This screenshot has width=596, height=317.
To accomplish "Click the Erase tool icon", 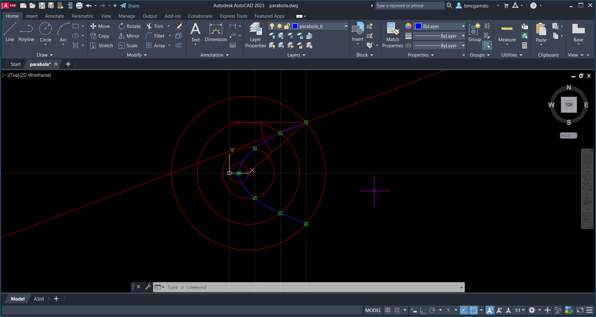I will click(x=179, y=26).
